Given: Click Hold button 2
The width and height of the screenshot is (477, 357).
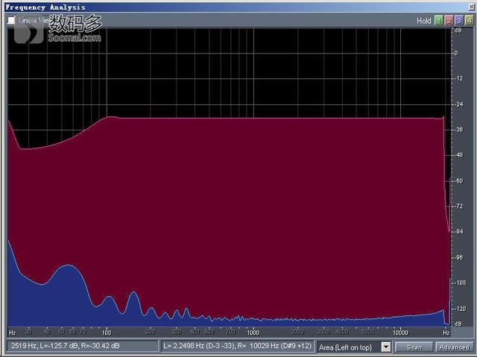Looking at the screenshot, I should [x=449, y=21].
